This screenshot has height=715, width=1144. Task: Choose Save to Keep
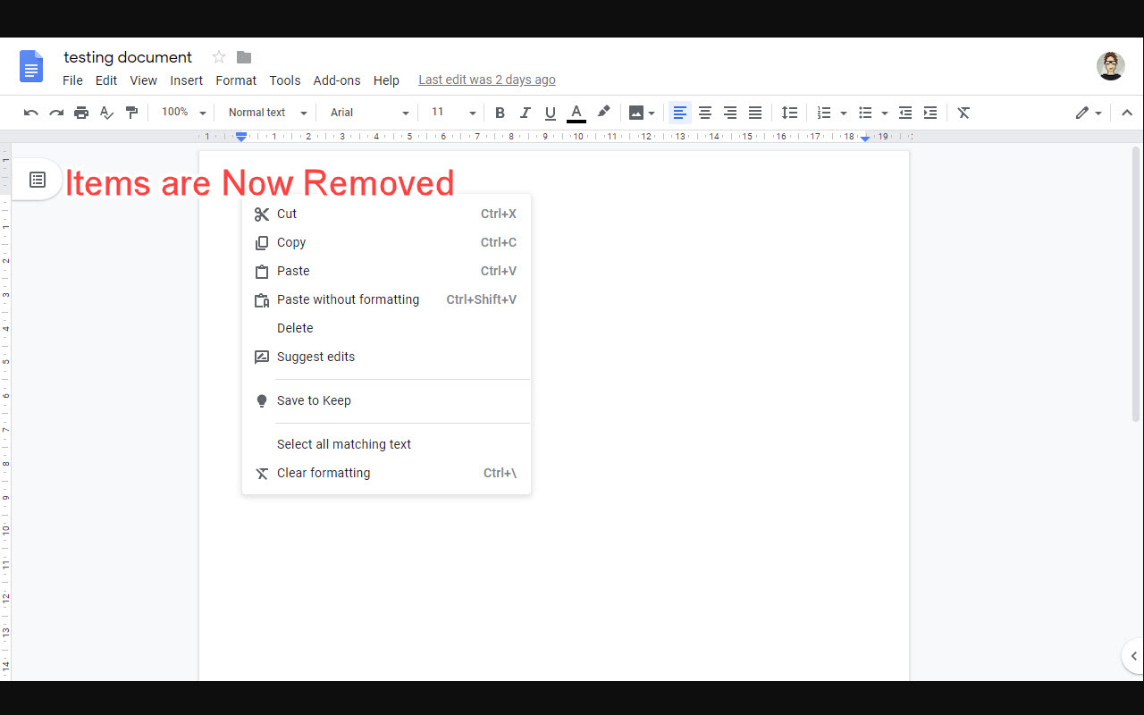[x=386, y=400]
